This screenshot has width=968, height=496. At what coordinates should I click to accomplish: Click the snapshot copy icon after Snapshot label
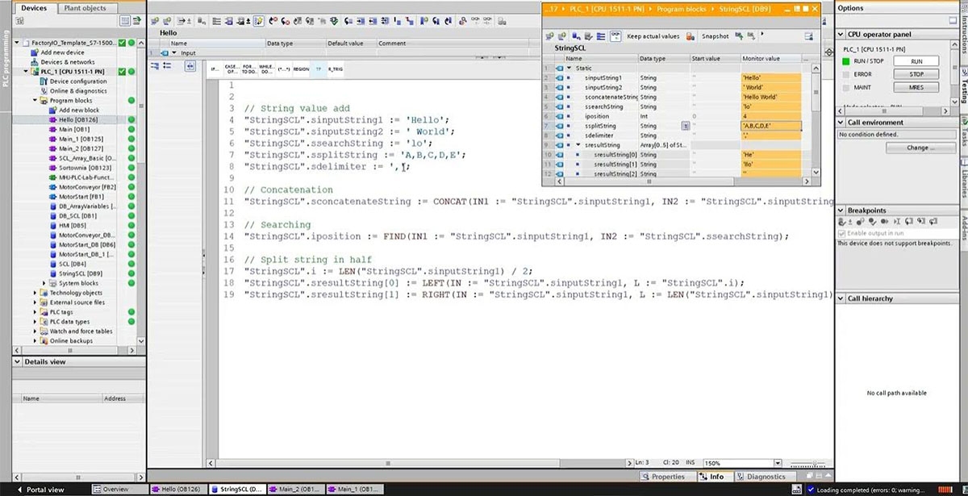tap(739, 36)
